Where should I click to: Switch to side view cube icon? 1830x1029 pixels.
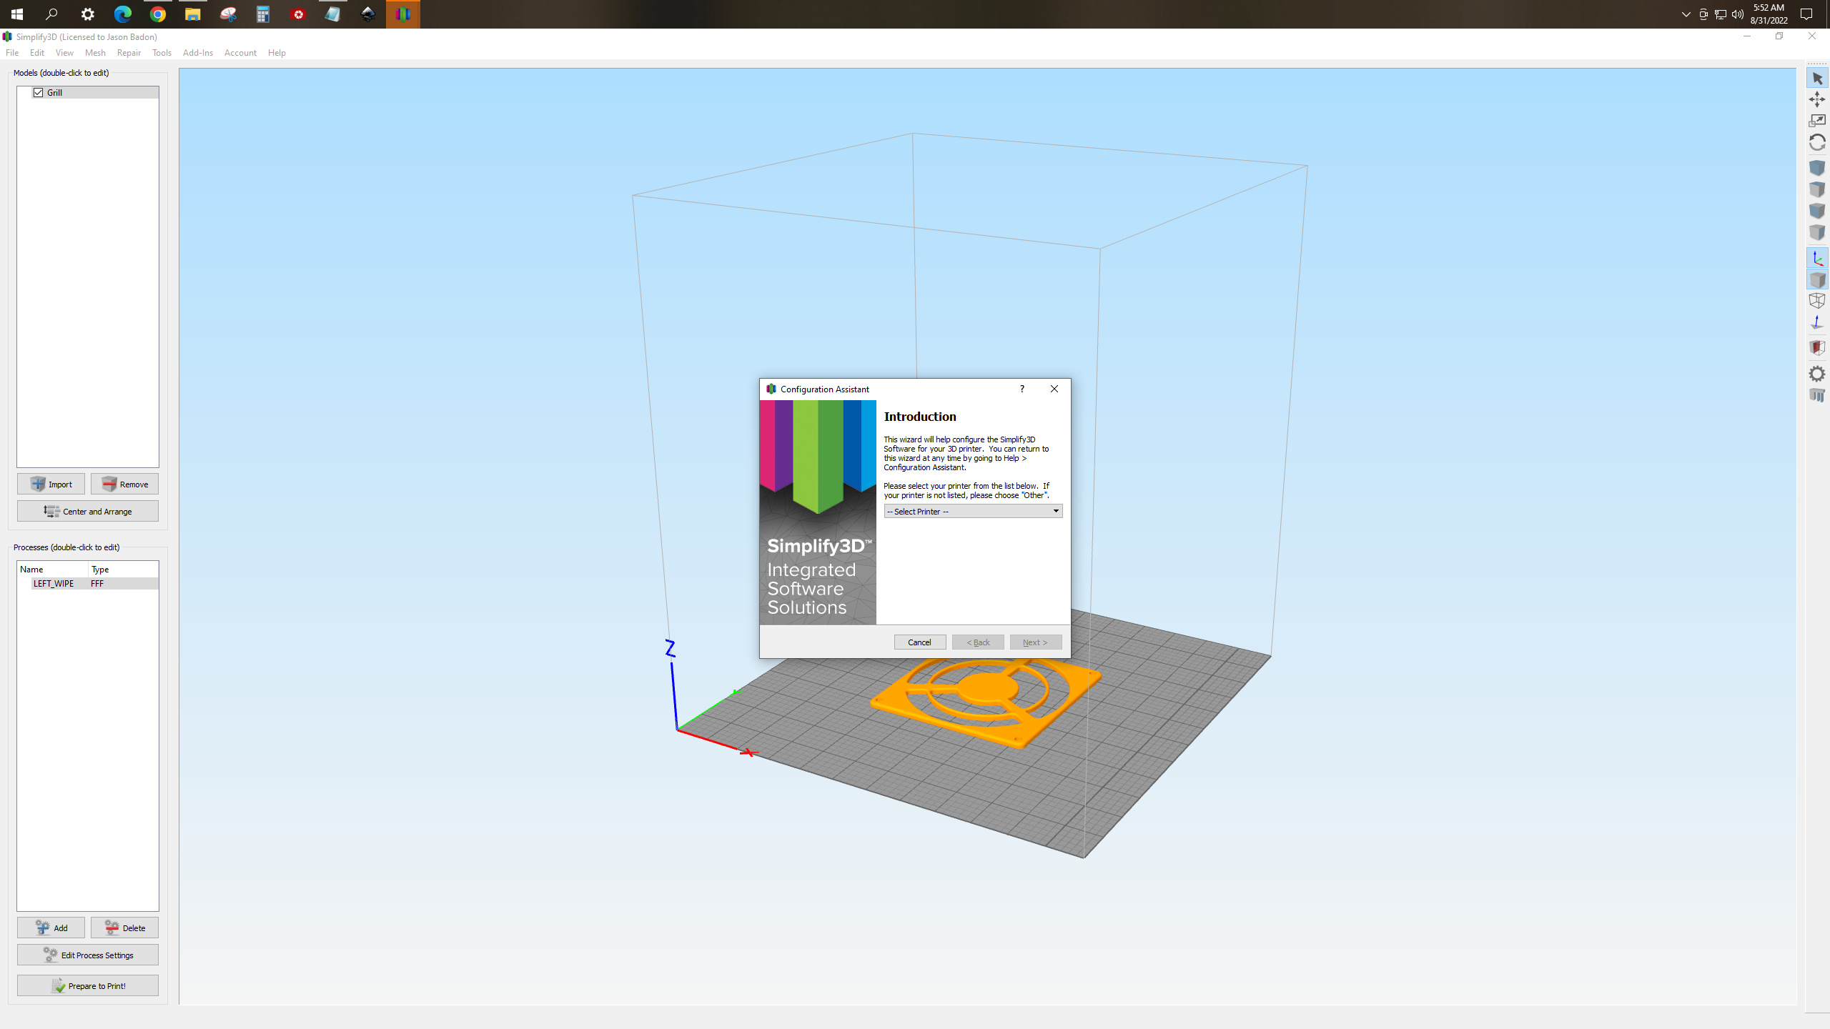[x=1817, y=232]
